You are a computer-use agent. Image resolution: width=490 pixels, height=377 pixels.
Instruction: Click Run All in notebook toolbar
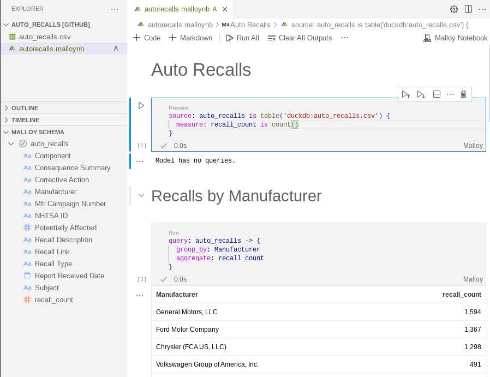pos(242,38)
